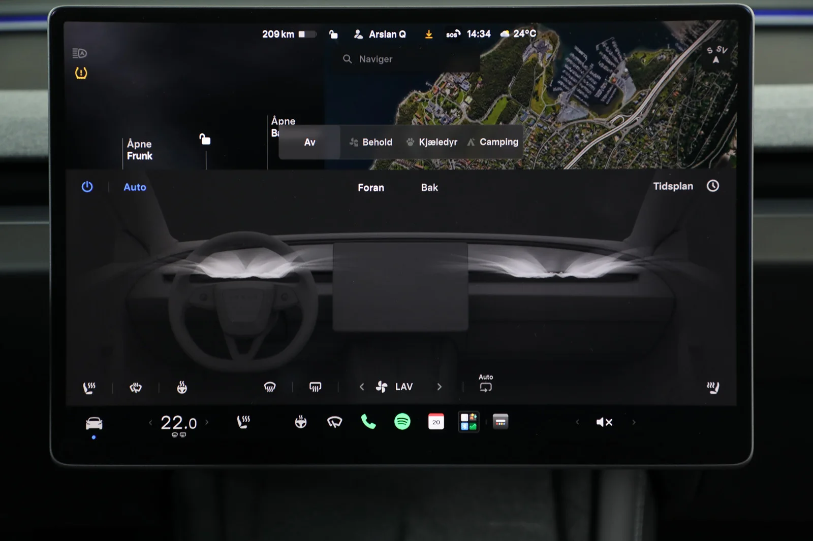Toggle air recirculation Auto button

[486, 384]
